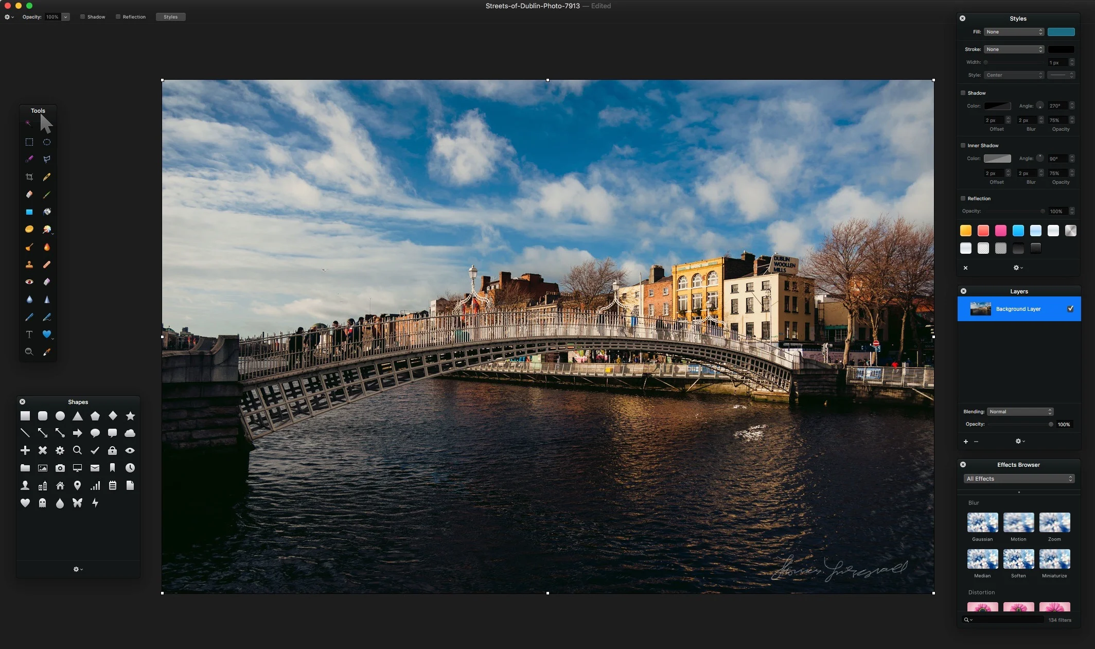Add a new layer with plus button
This screenshot has height=649, width=1095.
(x=966, y=442)
